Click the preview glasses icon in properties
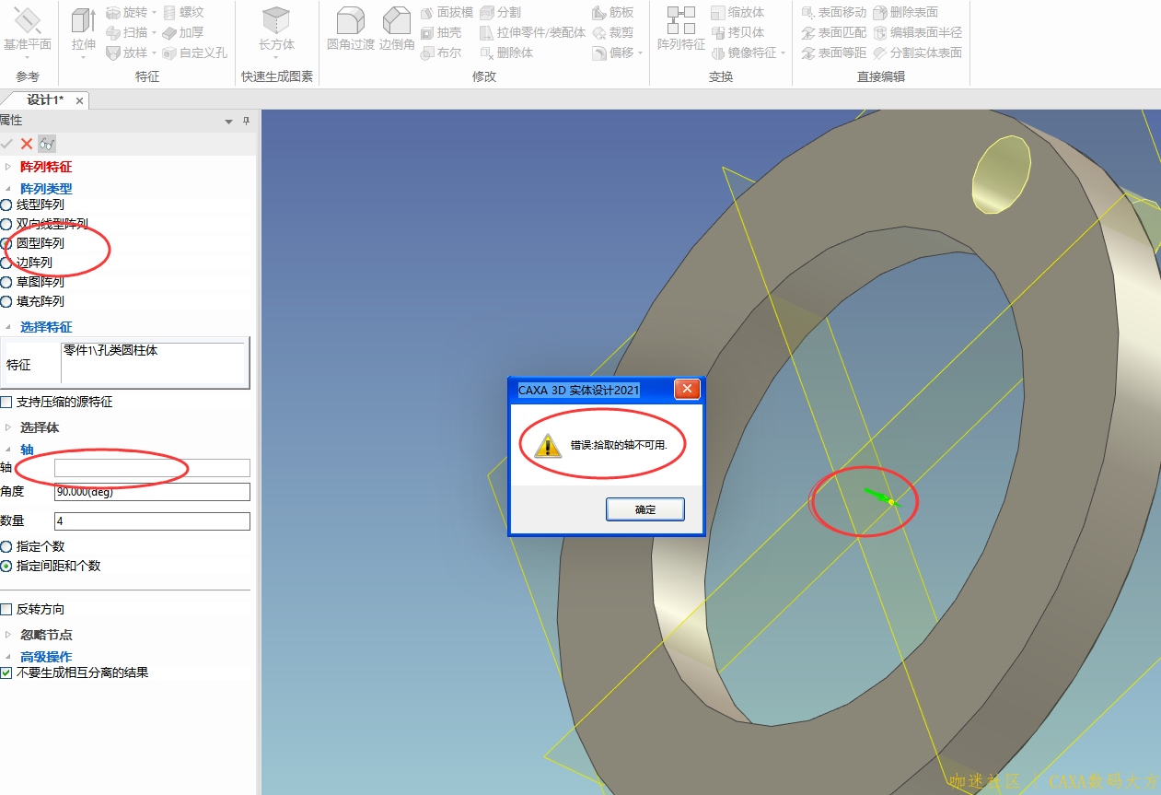The image size is (1161, 795). tap(47, 143)
